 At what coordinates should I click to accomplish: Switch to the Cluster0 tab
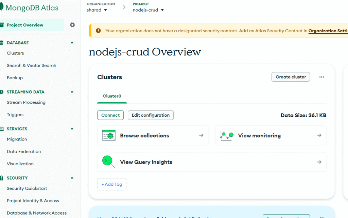click(x=112, y=96)
